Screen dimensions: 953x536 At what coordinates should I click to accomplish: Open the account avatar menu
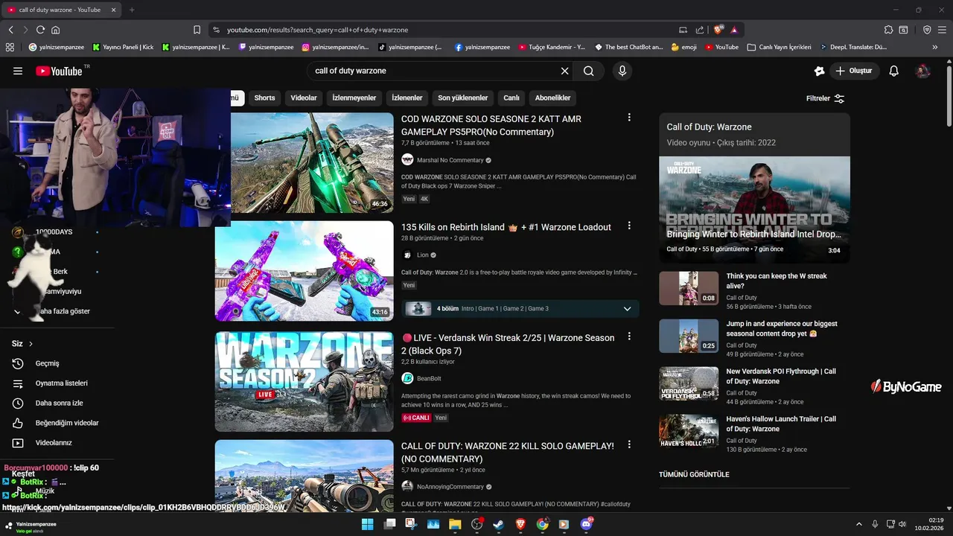tap(923, 71)
